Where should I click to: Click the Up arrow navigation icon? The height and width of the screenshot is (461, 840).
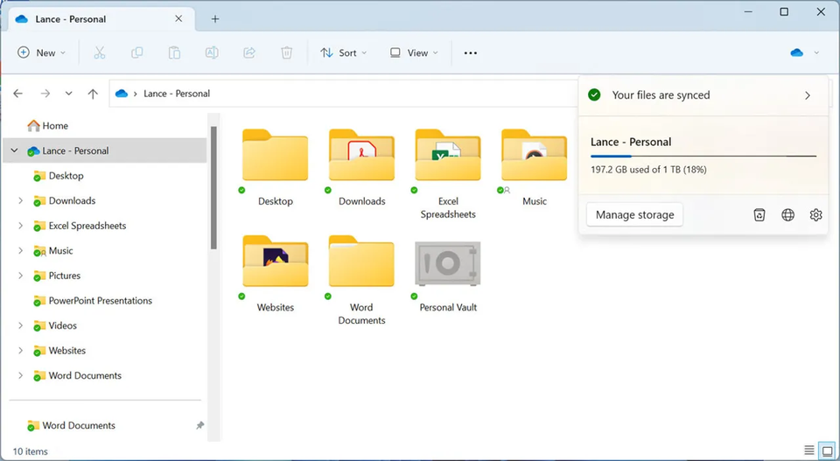tap(93, 94)
